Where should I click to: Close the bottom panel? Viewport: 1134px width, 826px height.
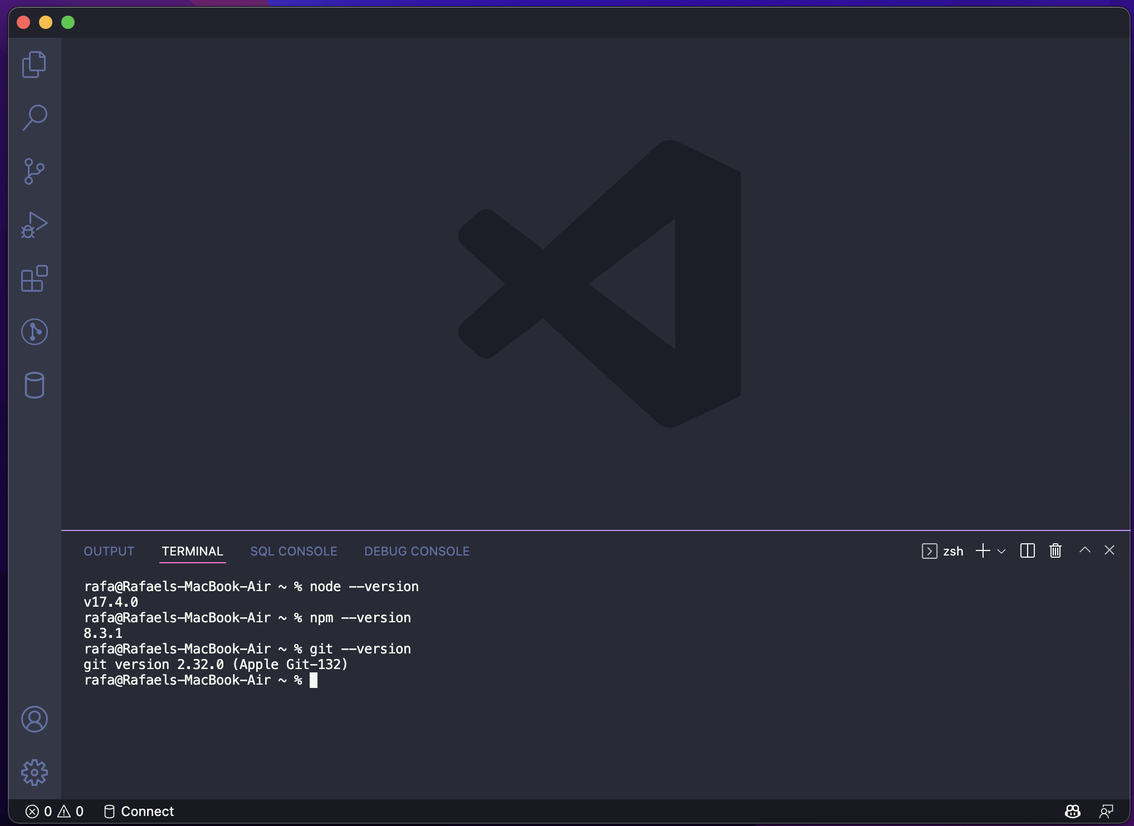click(x=1109, y=550)
